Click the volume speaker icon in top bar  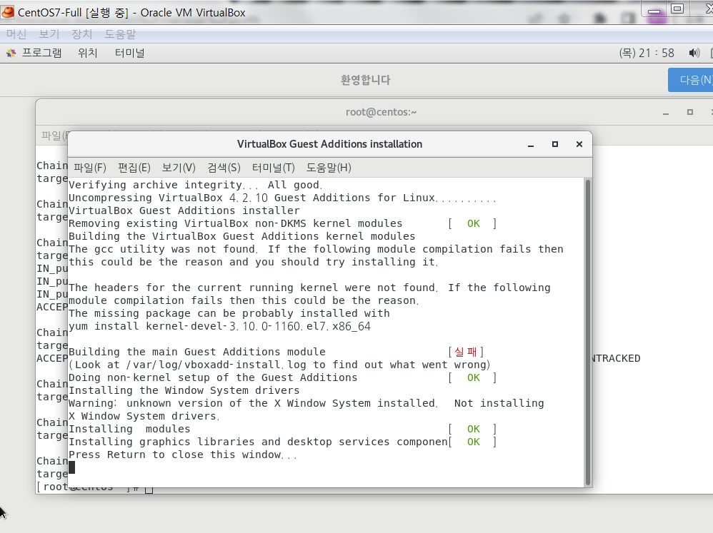[694, 53]
